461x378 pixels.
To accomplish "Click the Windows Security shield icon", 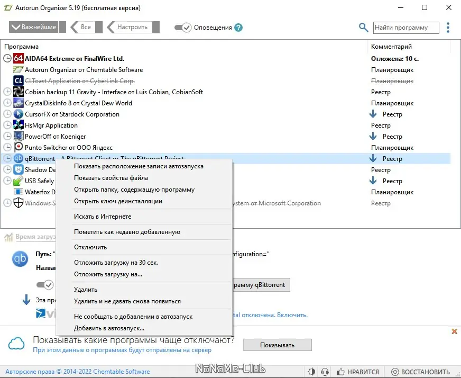I will (x=18, y=203).
